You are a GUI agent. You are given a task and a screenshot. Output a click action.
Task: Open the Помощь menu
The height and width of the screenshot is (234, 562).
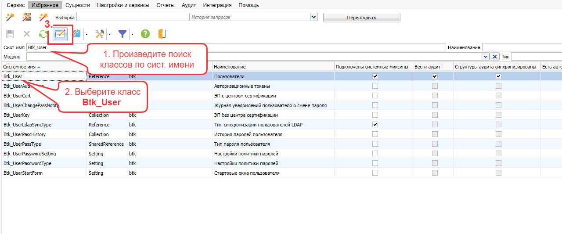pyautogui.click(x=249, y=5)
